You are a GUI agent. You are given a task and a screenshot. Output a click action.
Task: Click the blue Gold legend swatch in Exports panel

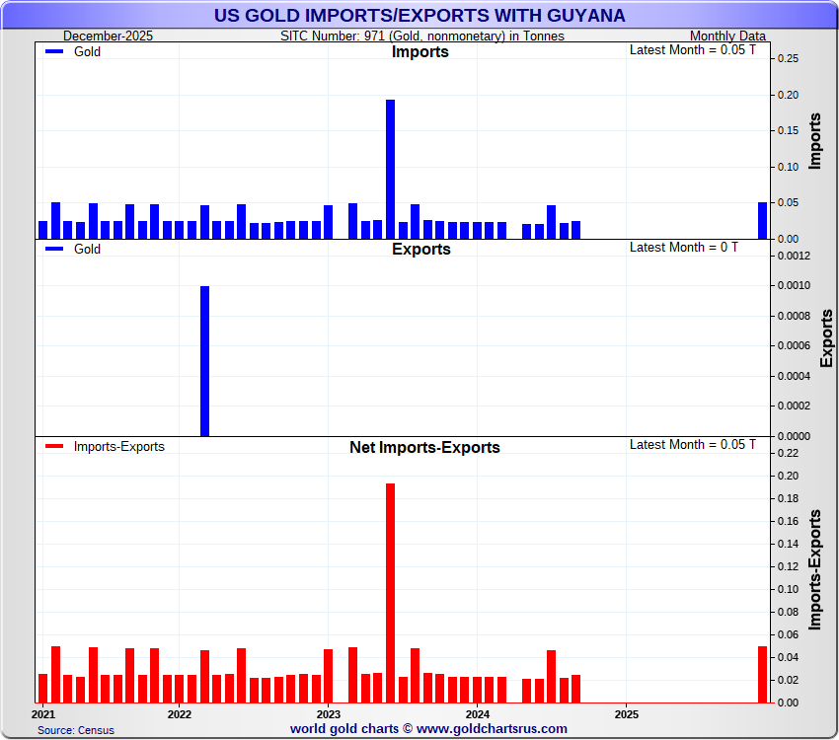54,249
